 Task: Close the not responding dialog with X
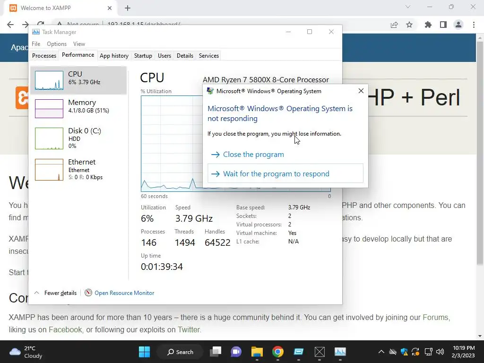tap(361, 91)
